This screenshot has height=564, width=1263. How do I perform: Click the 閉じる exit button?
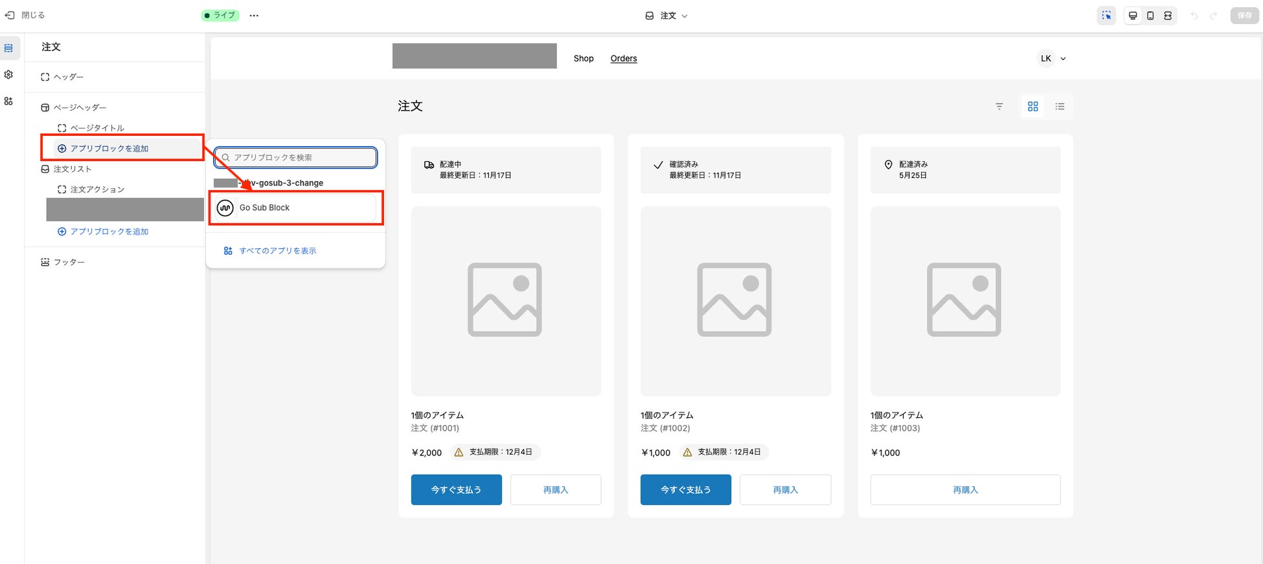[25, 15]
